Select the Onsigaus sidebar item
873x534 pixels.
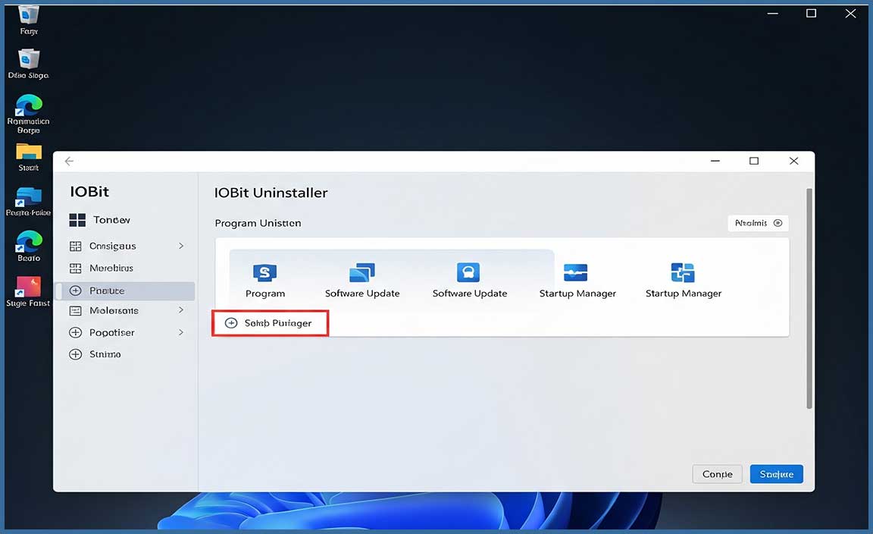112,246
